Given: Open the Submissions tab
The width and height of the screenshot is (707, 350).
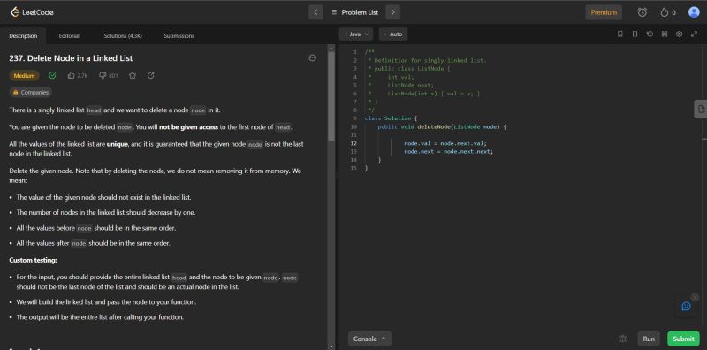Looking at the screenshot, I should (179, 35).
